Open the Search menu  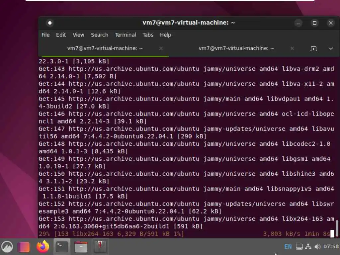point(100,35)
